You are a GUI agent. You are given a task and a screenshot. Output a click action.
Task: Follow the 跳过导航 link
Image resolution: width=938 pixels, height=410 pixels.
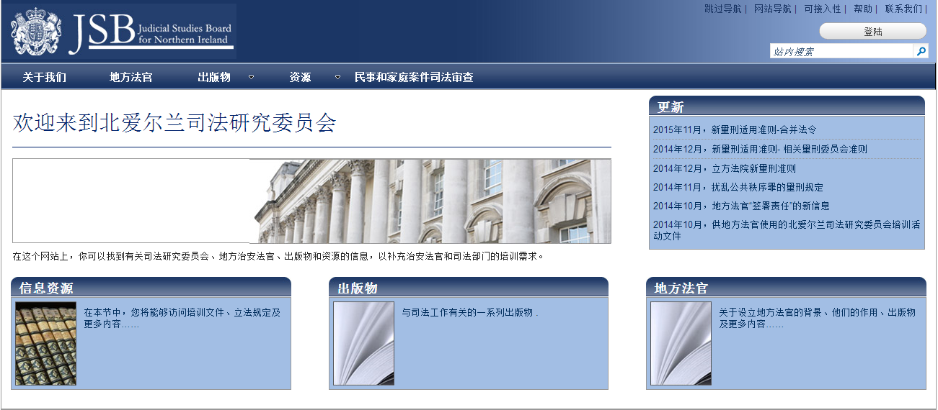(x=722, y=9)
